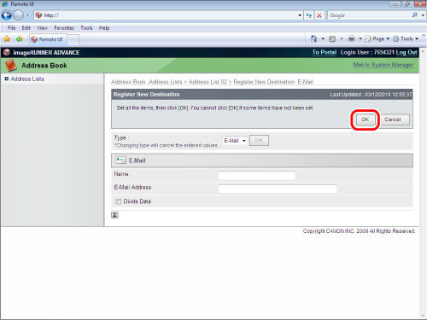Viewport: 427px width, 320px height.
Task: Click the red Stop loading icon
Action: tap(319, 15)
